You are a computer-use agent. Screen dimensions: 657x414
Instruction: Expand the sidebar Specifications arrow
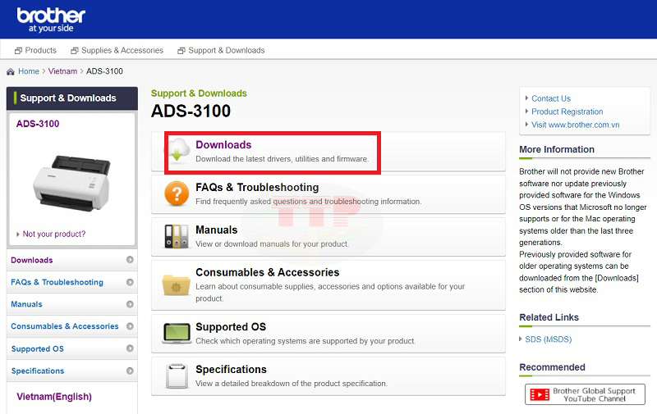(x=130, y=371)
